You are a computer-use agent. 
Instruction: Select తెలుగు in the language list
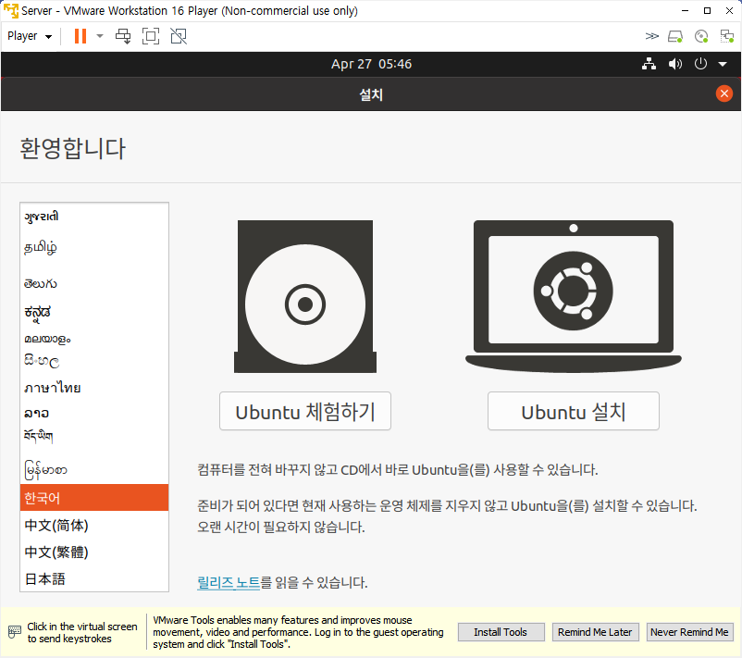click(94, 283)
